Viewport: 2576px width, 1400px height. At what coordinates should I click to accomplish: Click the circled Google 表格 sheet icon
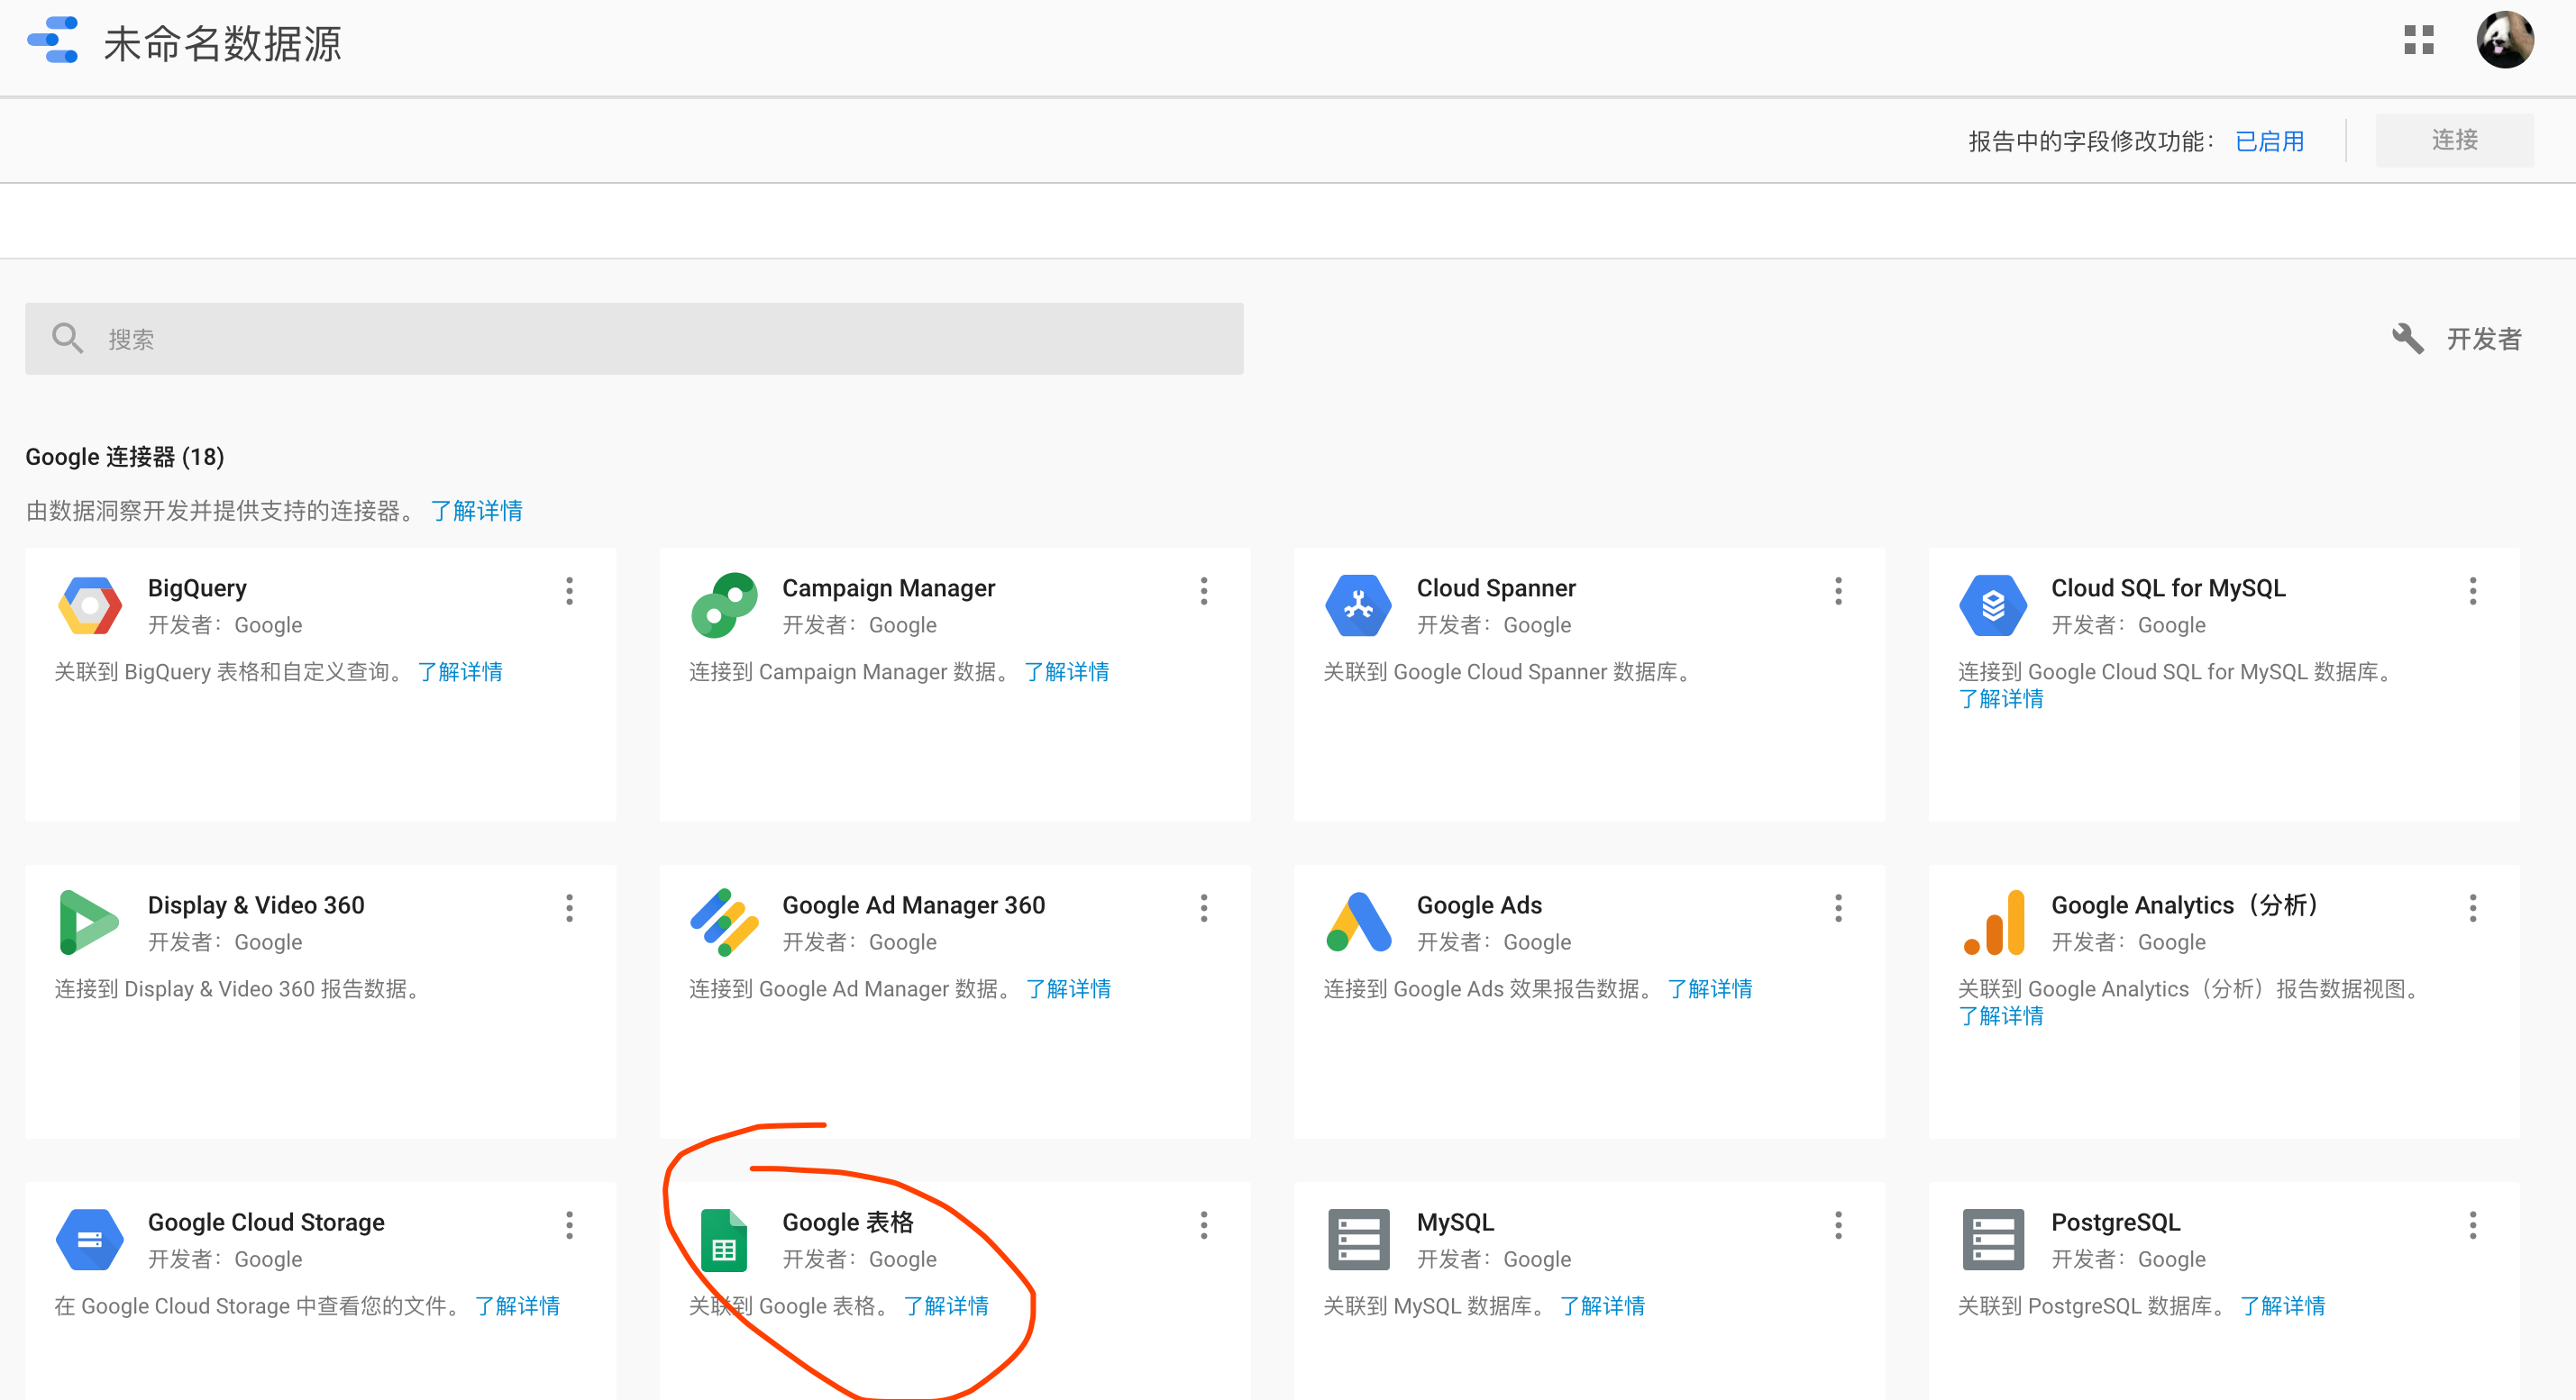pos(725,1239)
